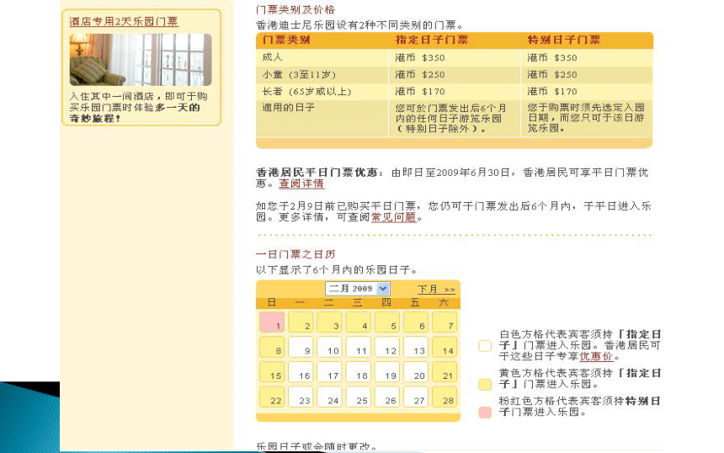724x453 pixels.
Task: Select calendar date 11
Action: tap(358, 347)
